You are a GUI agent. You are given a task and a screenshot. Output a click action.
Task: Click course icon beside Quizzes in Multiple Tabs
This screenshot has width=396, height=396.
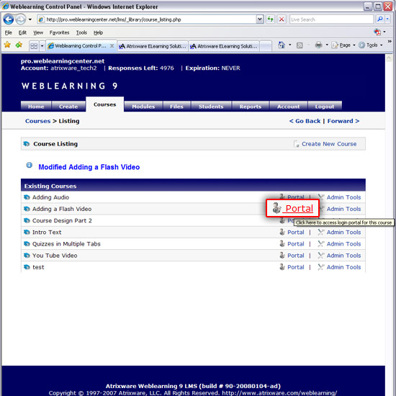pyautogui.click(x=27, y=243)
